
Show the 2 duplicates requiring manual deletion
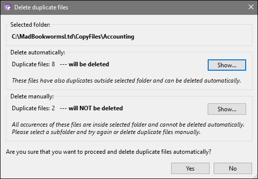[x=227, y=109]
